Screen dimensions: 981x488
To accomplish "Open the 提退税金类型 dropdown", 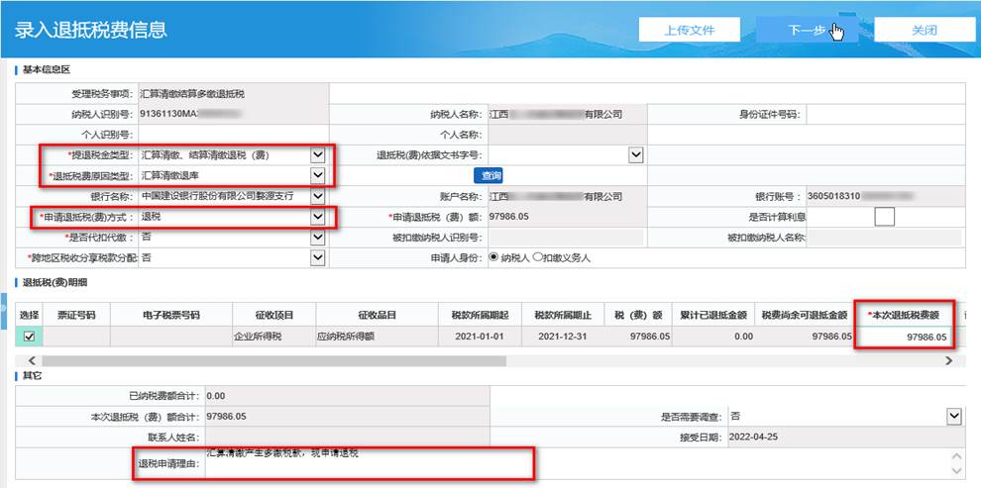I will pyautogui.click(x=317, y=155).
